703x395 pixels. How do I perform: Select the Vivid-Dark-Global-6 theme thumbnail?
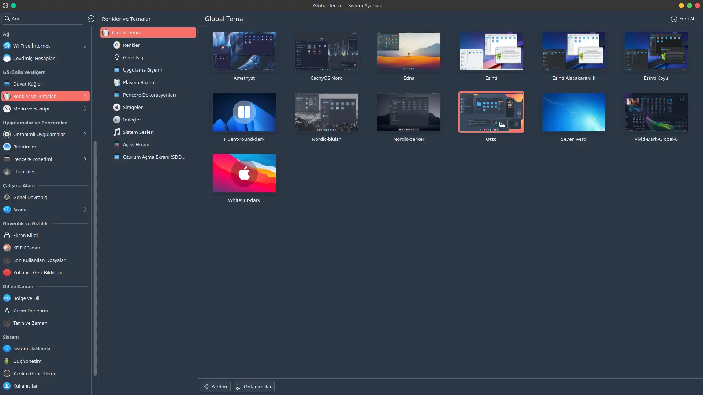tap(656, 112)
